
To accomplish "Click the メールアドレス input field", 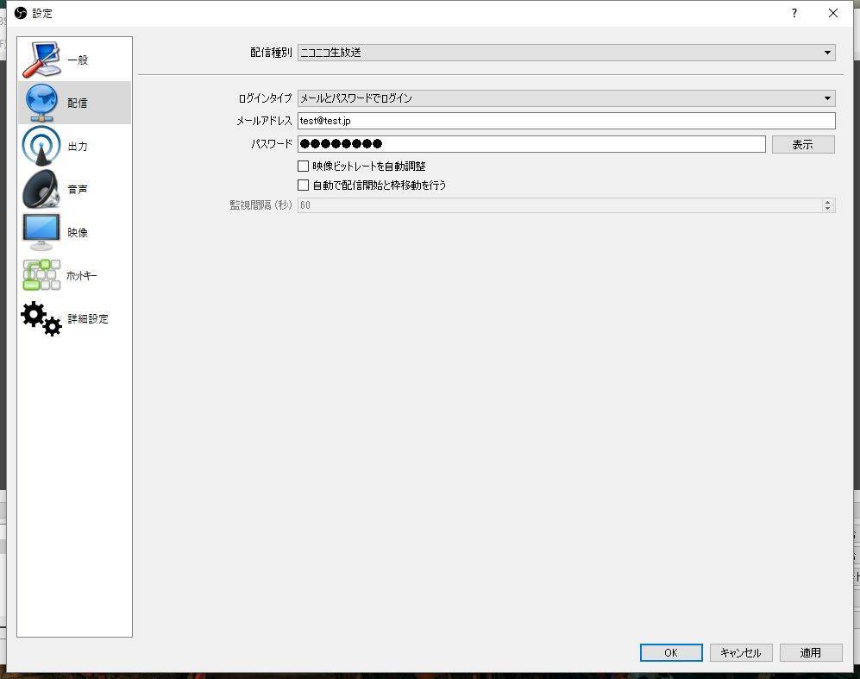I will pyautogui.click(x=566, y=121).
